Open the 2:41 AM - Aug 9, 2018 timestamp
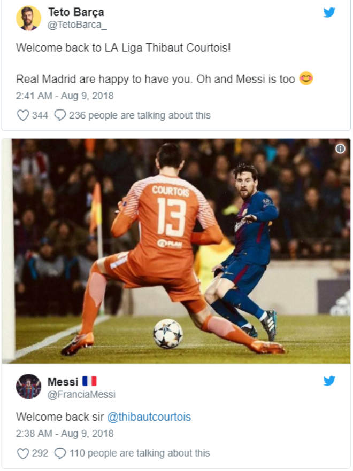 coord(65,96)
